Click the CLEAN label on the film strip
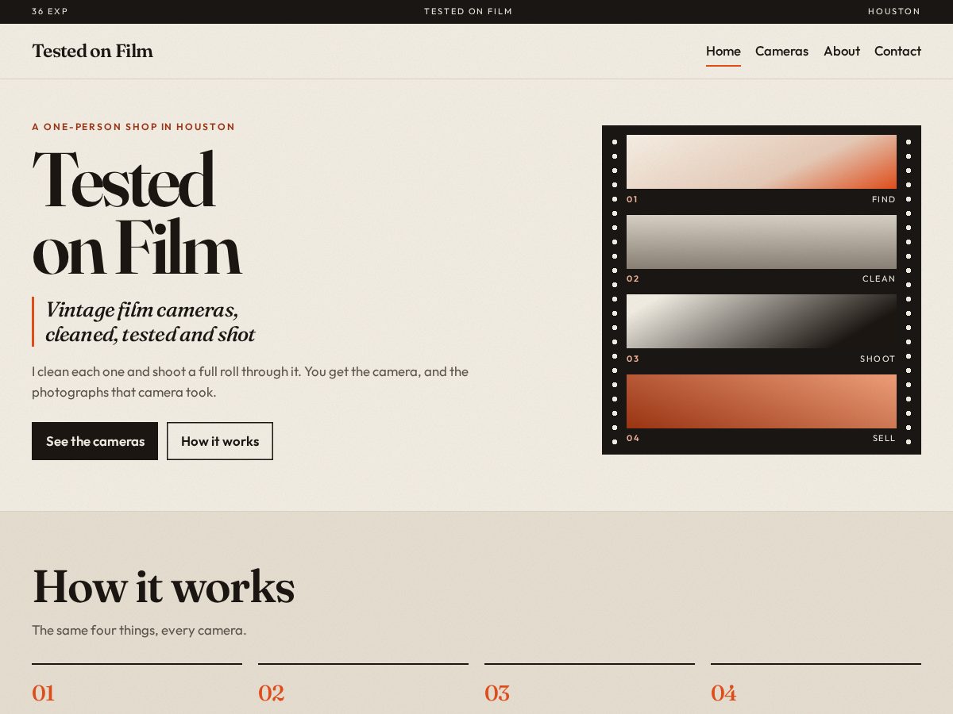This screenshot has width=953, height=714. (879, 279)
